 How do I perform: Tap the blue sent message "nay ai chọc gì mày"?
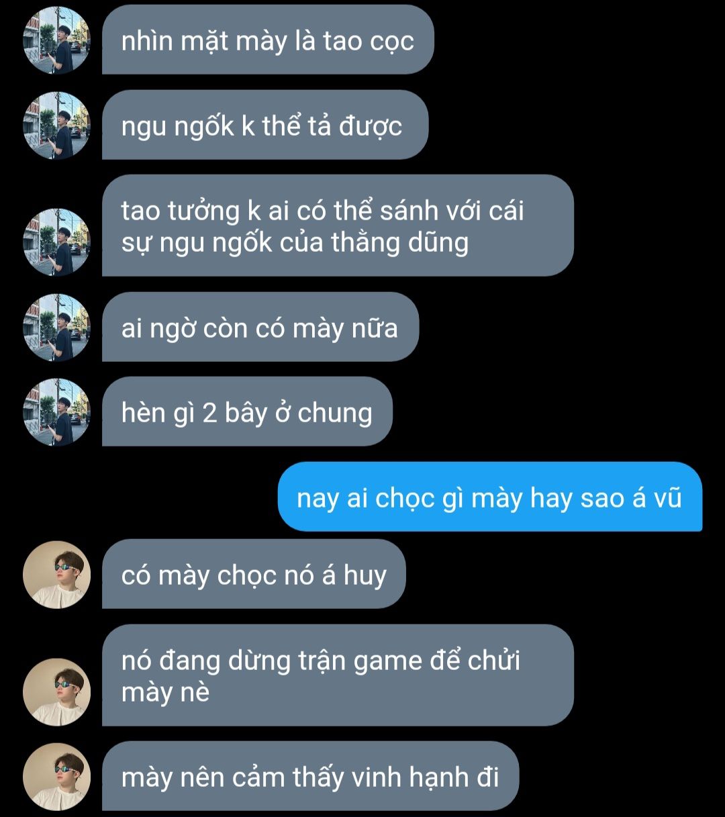[490, 497]
